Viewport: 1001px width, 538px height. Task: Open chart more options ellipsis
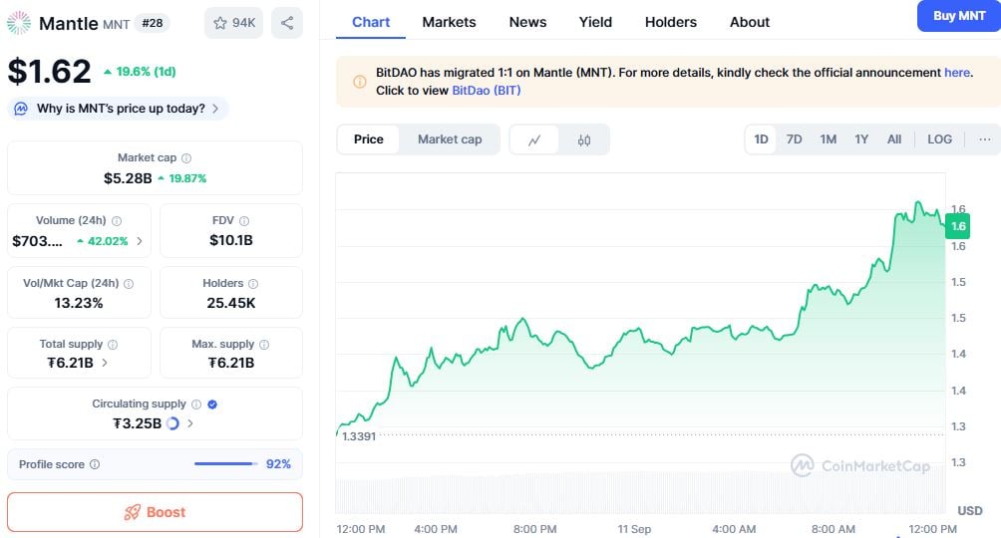click(x=985, y=139)
